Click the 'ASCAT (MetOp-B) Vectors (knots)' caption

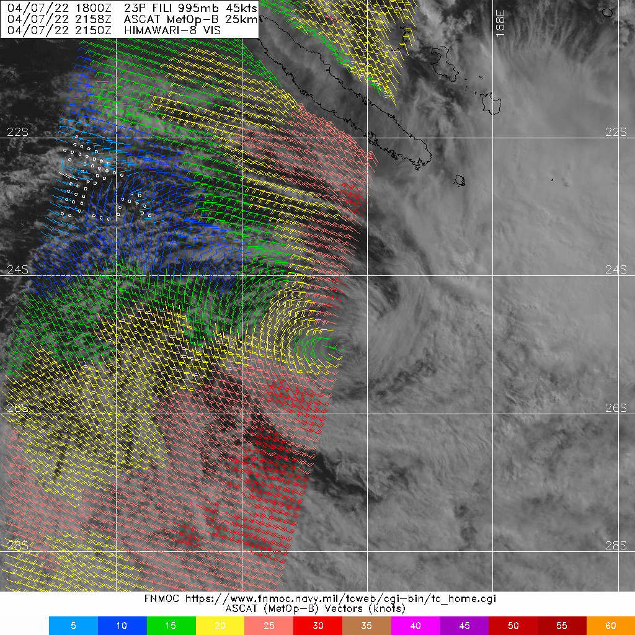pos(315,609)
